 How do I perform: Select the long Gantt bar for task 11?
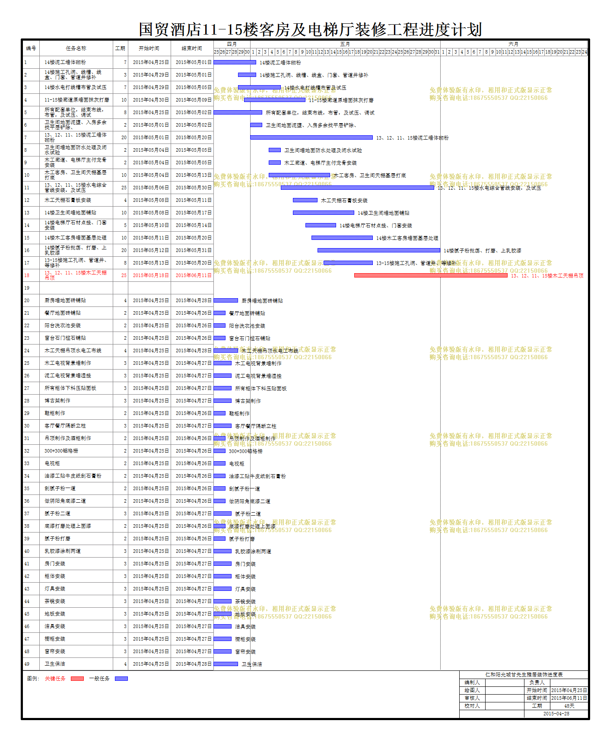click(x=357, y=188)
